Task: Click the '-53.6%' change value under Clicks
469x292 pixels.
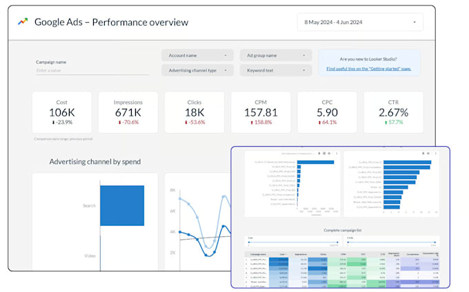Action: 197,123
